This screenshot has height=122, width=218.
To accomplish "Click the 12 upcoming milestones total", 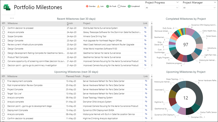I will pyautogui.click(x=186, y=98).
